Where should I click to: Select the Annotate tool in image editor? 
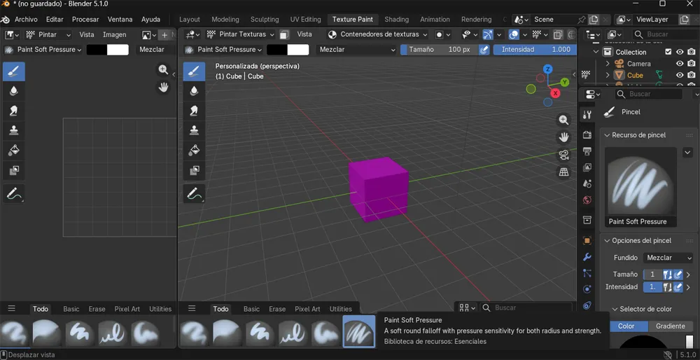click(14, 193)
